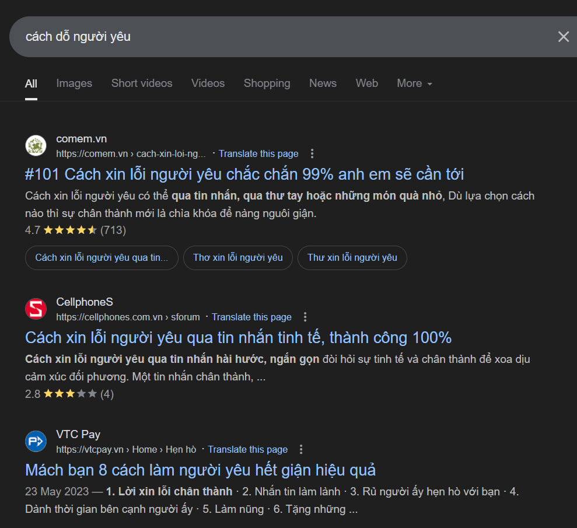Click the comem.vn site favicon

(36, 146)
